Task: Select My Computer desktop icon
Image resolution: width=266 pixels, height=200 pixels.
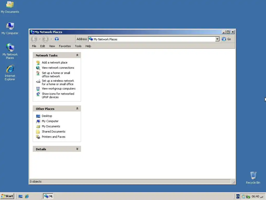Action: 10,28
